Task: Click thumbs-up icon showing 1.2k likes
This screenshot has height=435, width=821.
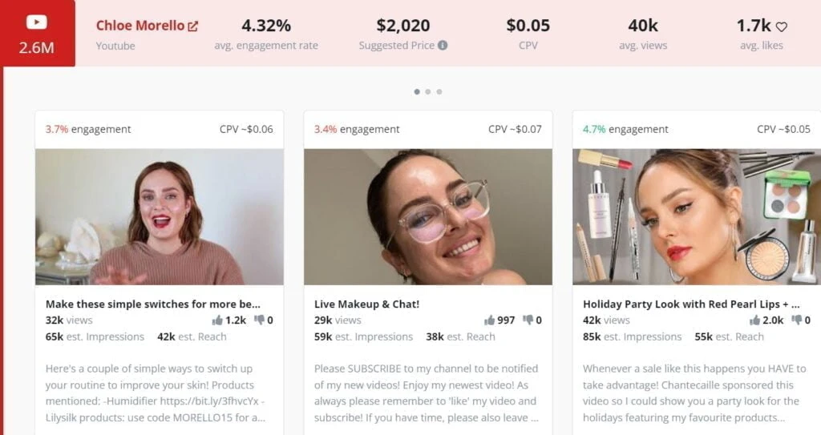Action: (217, 320)
